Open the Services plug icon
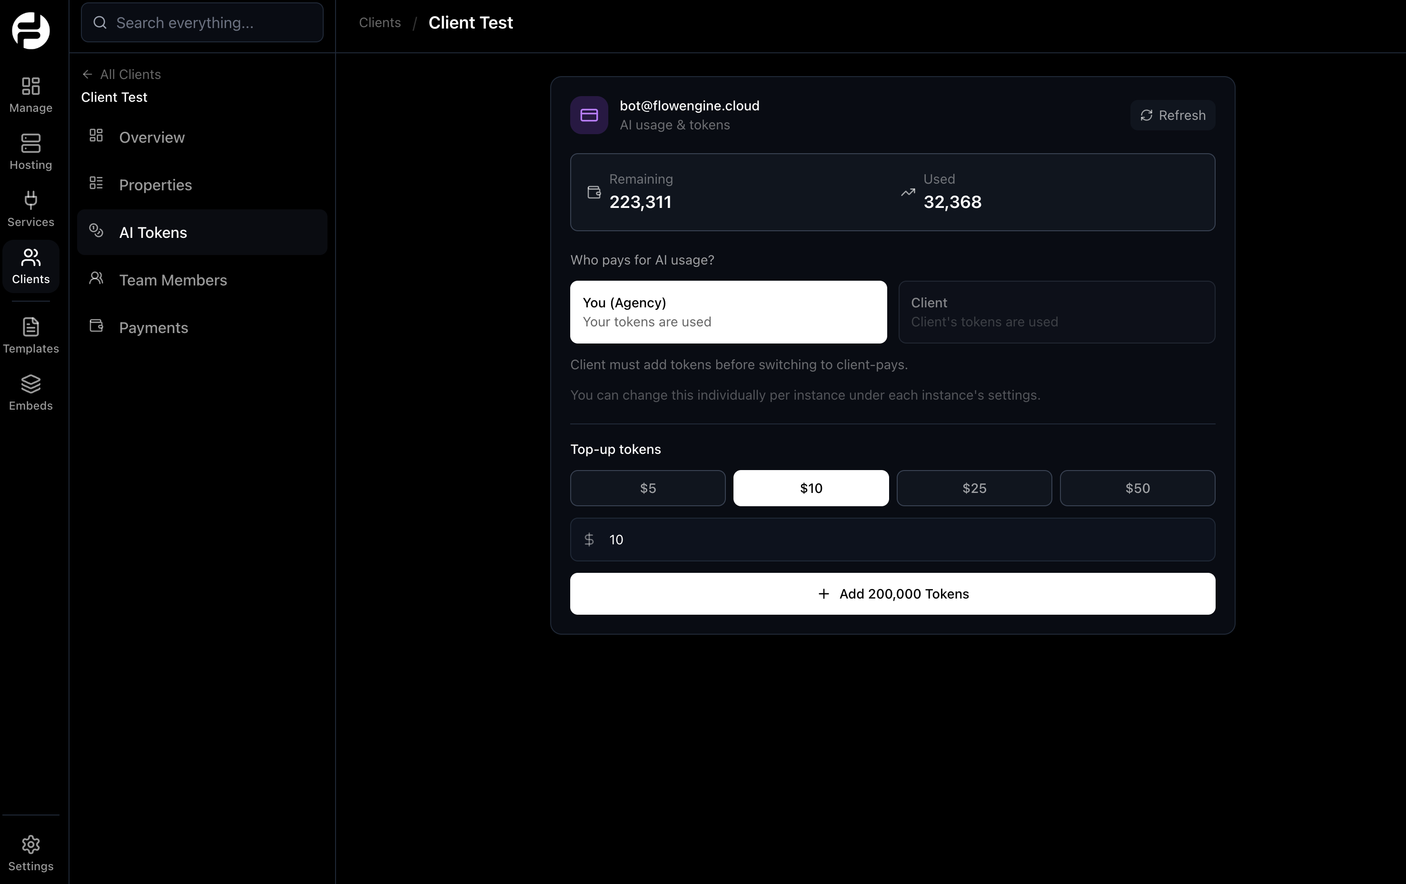Image resolution: width=1406 pixels, height=884 pixels. coord(30,201)
